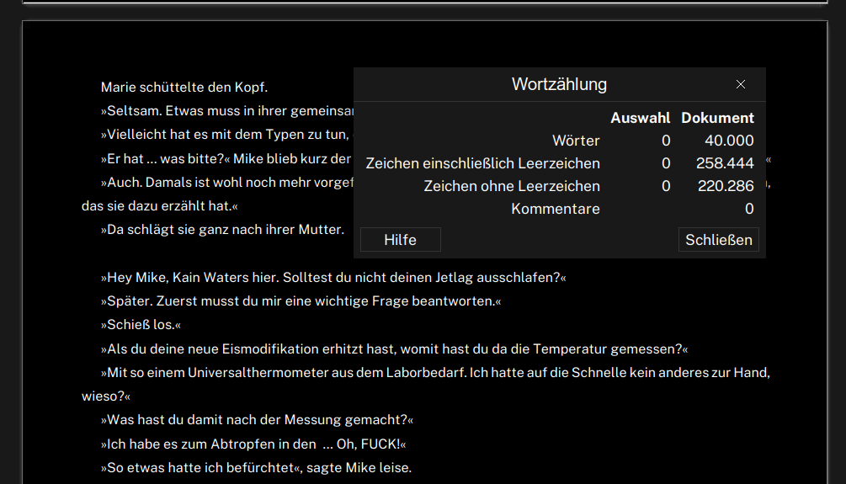Click the document word count 40.000
The height and width of the screenshot is (484, 846).
729,141
